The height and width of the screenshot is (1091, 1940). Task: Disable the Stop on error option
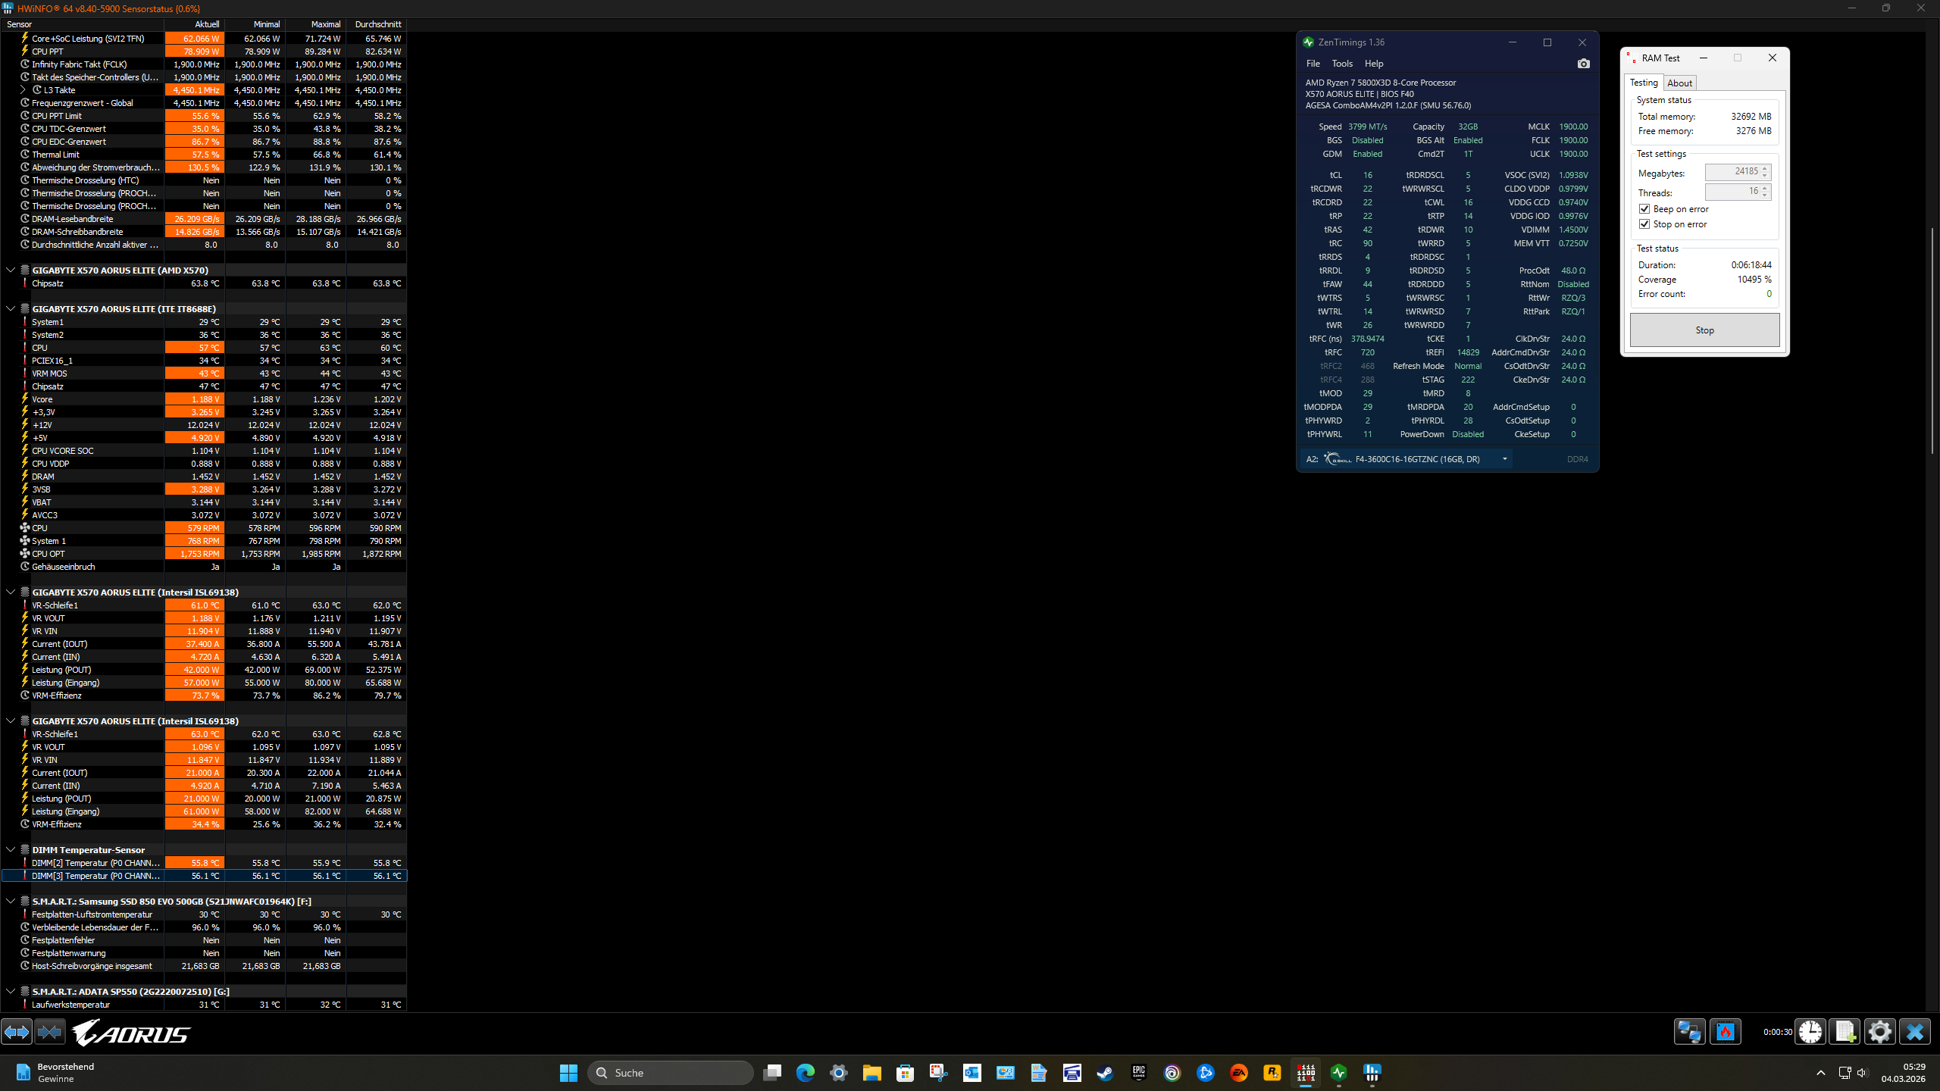pos(1644,224)
